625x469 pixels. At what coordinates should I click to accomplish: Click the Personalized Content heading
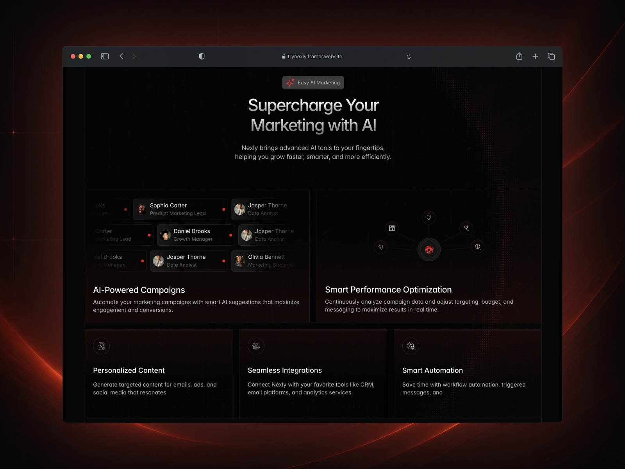pos(129,370)
